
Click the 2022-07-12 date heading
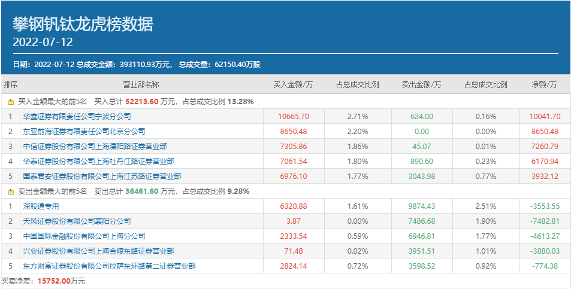click(x=43, y=43)
